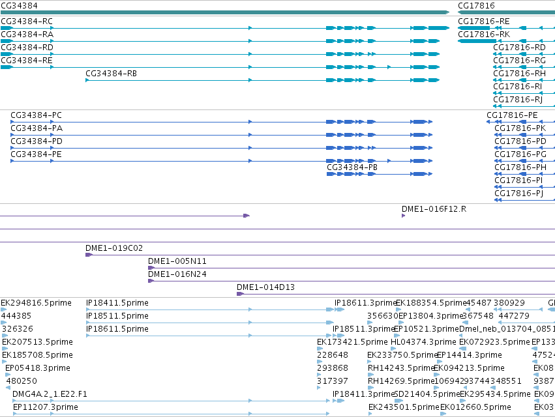Pick the 228648 EST label
The height and width of the screenshot is (417, 555).
pyautogui.click(x=333, y=355)
